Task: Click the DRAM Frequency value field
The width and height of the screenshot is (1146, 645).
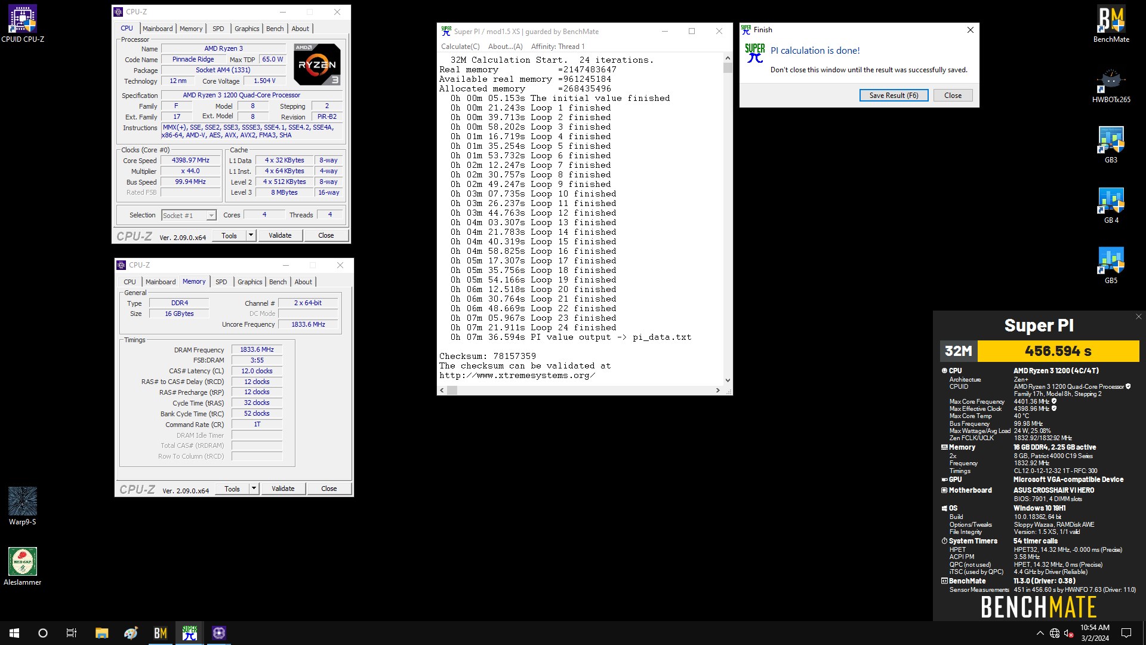Action: coord(257,350)
